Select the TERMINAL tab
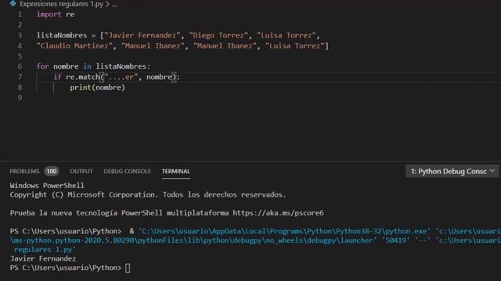Viewport: 501px width, 281px height. tap(175, 172)
